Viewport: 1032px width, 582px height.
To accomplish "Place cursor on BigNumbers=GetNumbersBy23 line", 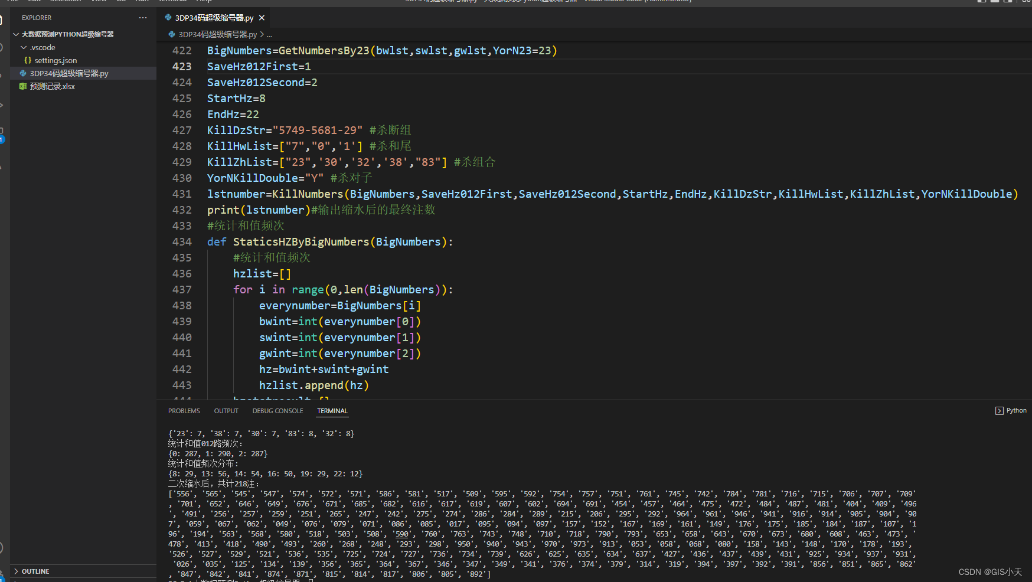I will pos(382,51).
